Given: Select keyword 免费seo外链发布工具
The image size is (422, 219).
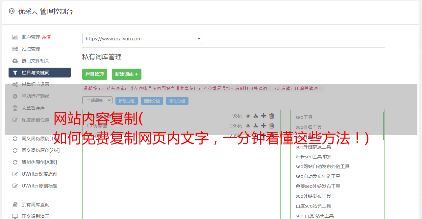Looking at the screenshot, I should [318, 186].
